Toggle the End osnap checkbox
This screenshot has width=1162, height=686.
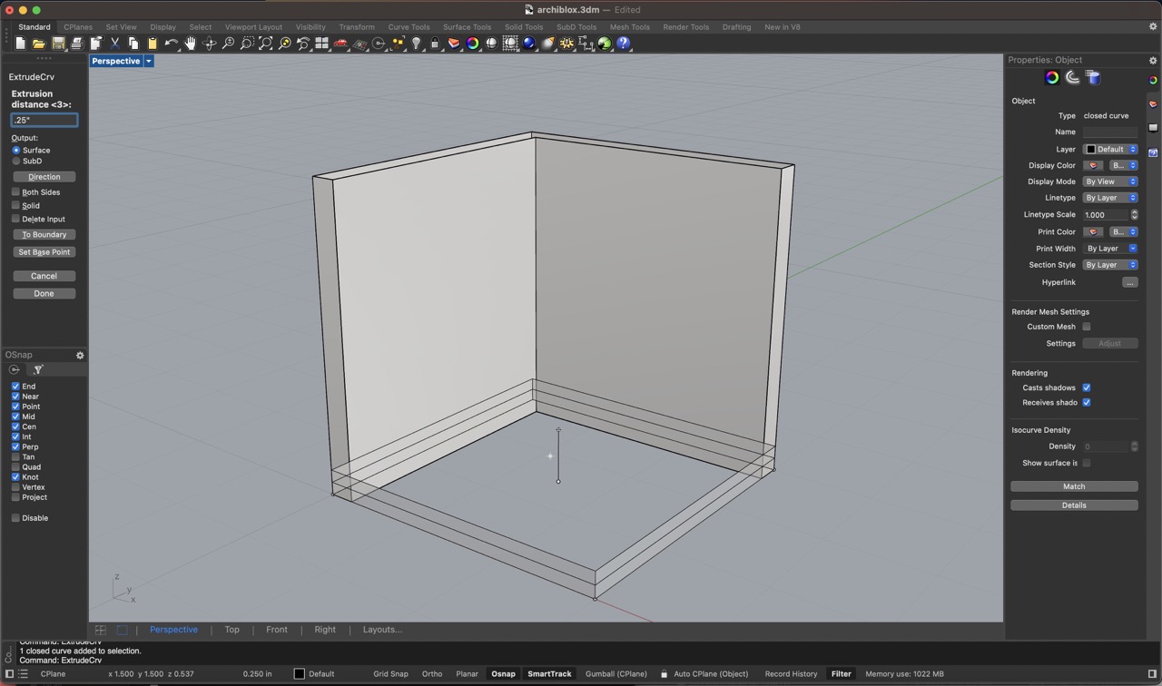click(15, 387)
